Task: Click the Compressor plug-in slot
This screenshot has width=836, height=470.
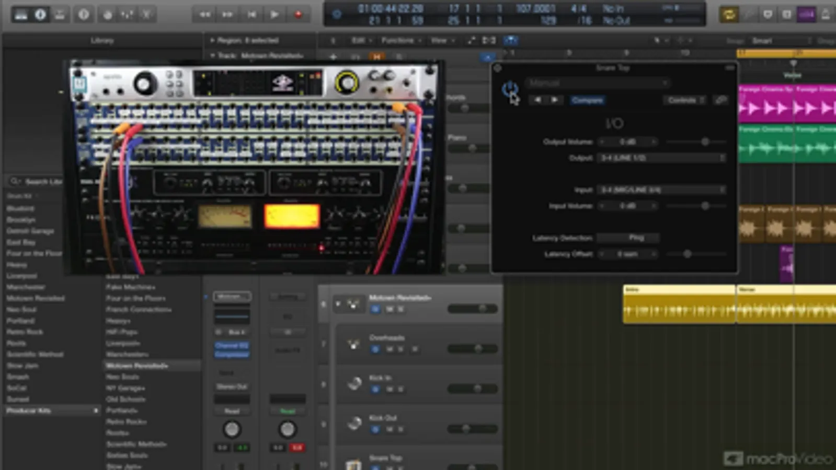Action: point(232,355)
